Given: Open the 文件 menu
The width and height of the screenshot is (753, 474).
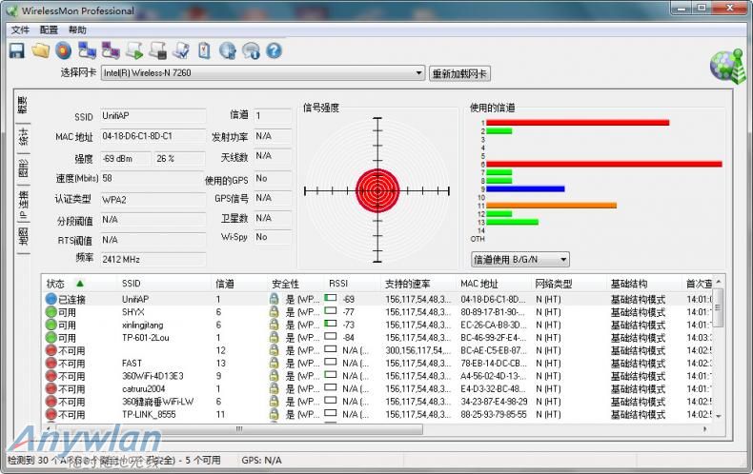Looking at the screenshot, I should pyautogui.click(x=20, y=30).
